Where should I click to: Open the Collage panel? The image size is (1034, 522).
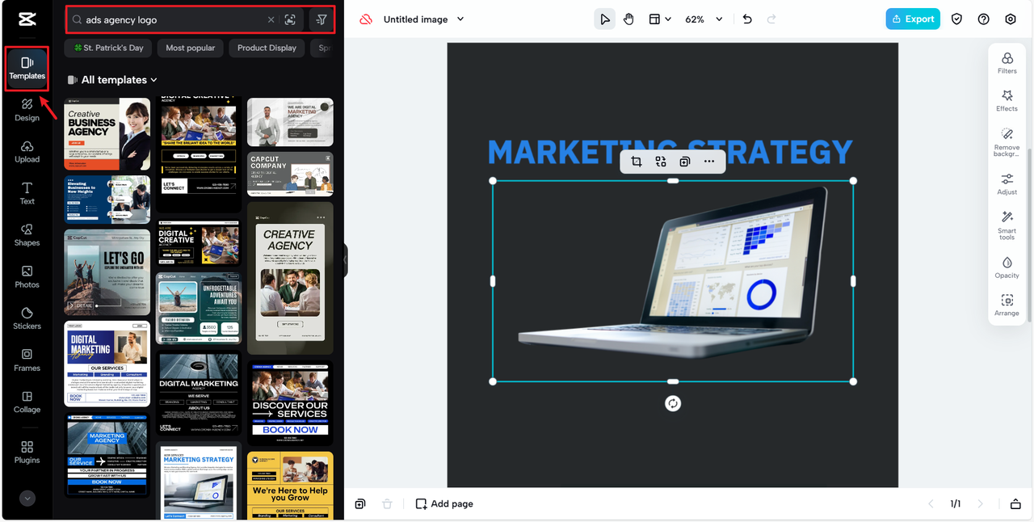(x=27, y=402)
